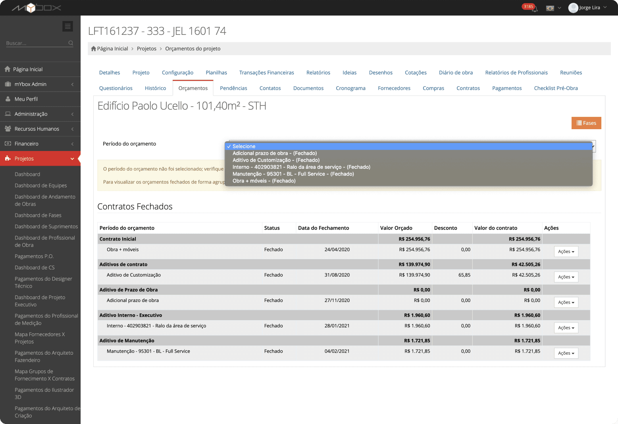Open Dashboard de CS sidebar link
The image size is (618, 424).
[x=35, y=267]
